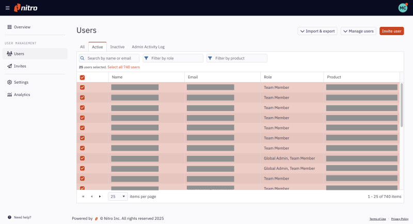
Task: Expand the Manage users dropdown
Action: click(358, 31)
